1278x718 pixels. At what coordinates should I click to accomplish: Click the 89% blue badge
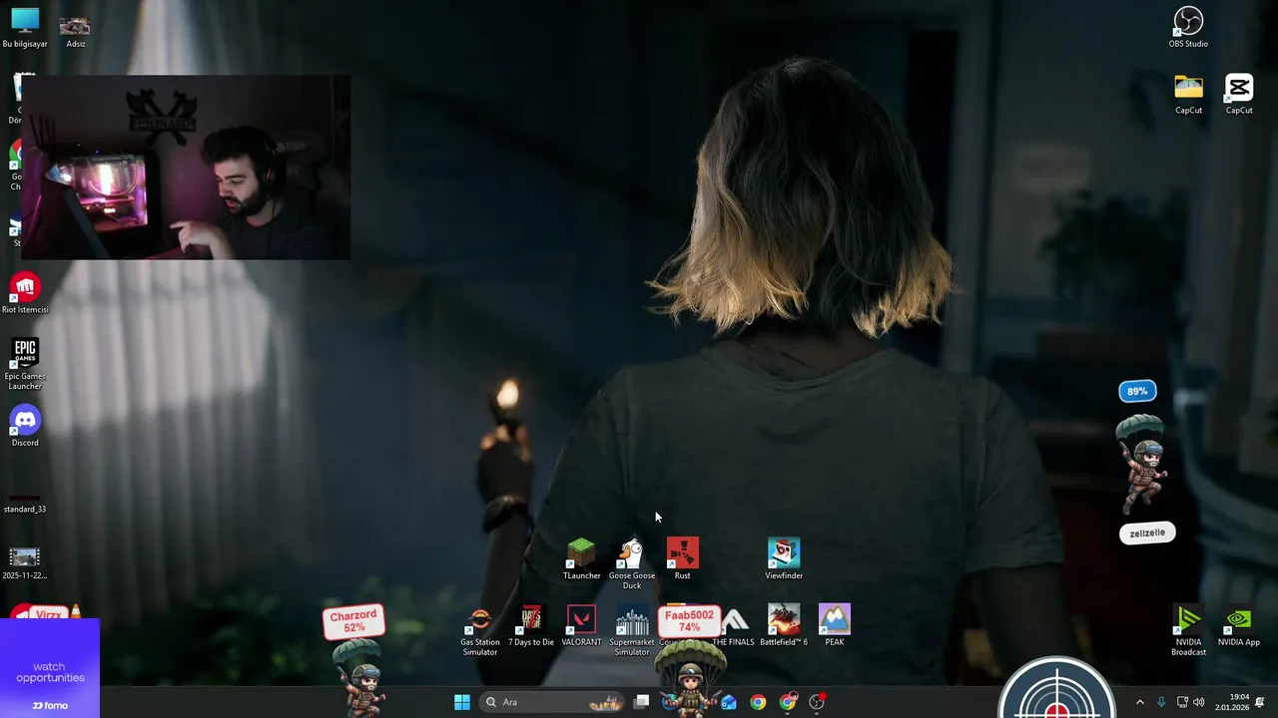1137,391
